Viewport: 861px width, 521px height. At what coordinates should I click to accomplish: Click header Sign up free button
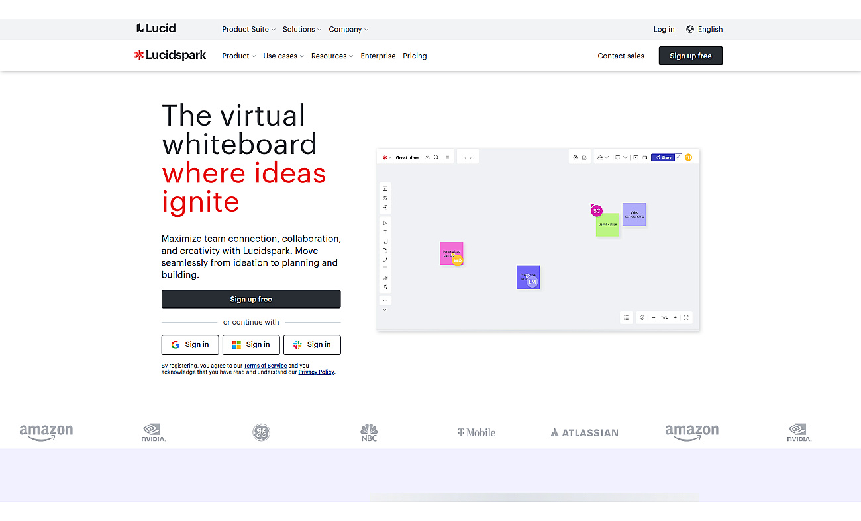tap(690, 56)
